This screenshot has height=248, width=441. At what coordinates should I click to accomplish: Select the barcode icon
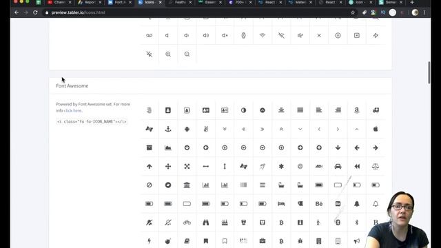[x=243, y=185]
